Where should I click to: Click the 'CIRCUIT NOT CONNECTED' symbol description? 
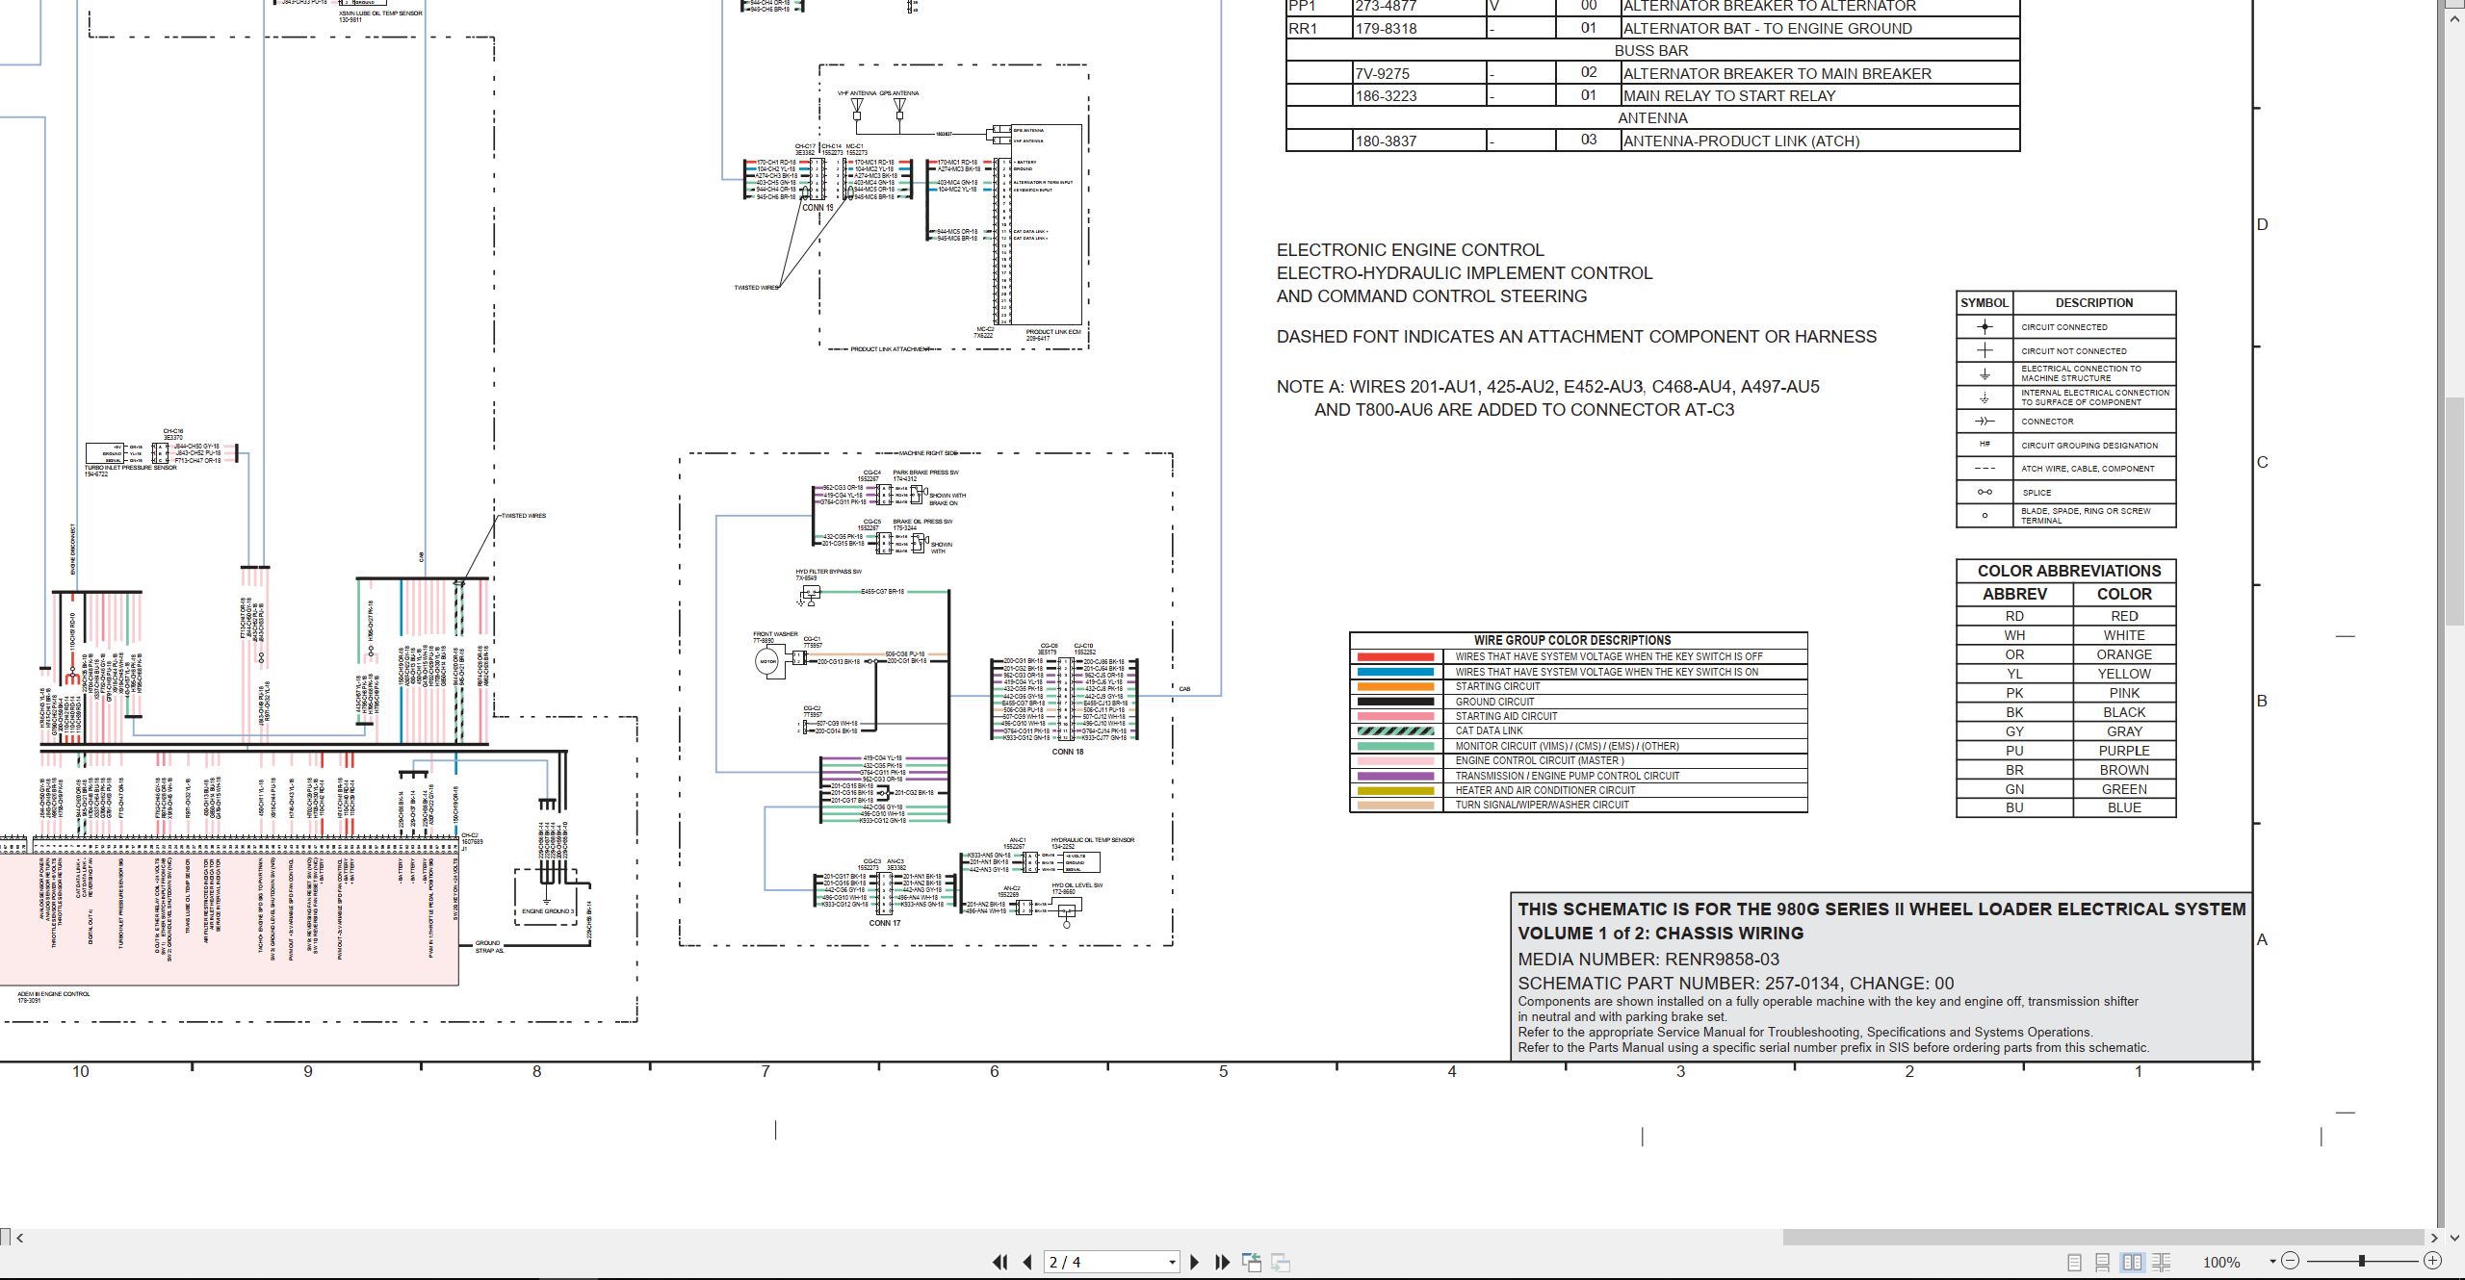(x=2073, y=351)
